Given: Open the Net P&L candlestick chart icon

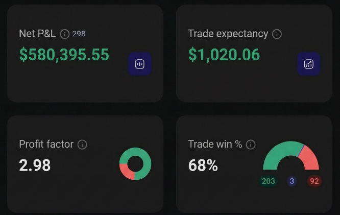Looking at the screenshot, I should (139, 64).
